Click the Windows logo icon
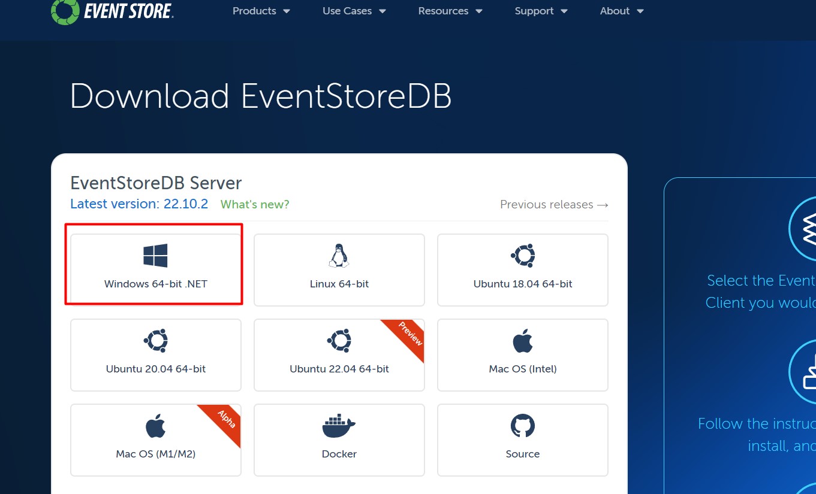The image size is (816, 494). [x=155, y=256]
